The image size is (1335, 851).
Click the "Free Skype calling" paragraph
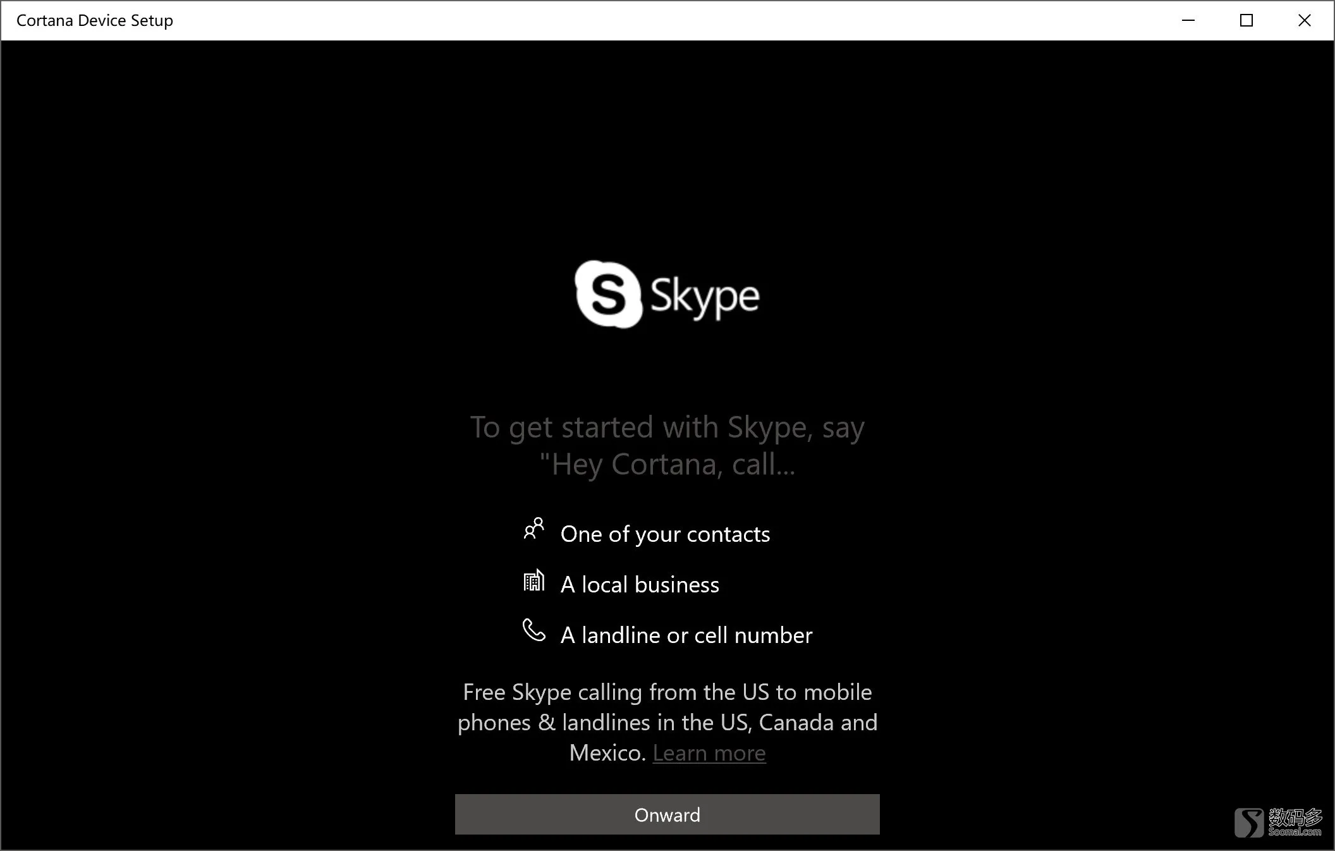[667, 723]
